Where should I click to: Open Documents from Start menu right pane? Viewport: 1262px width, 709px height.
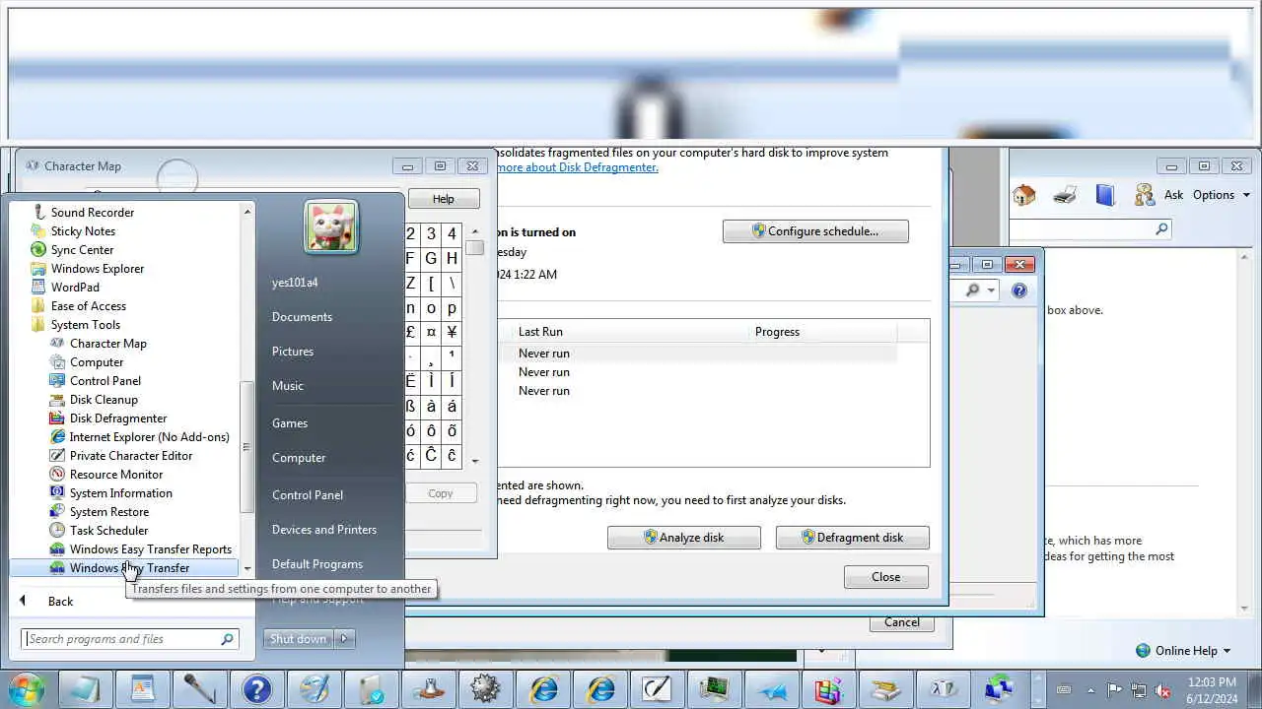pos(302,317)
